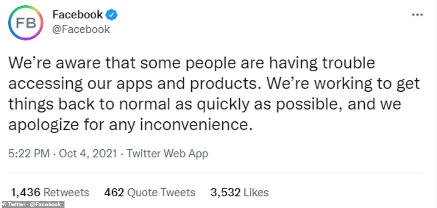Show who gave the Likes

[256, 192]
